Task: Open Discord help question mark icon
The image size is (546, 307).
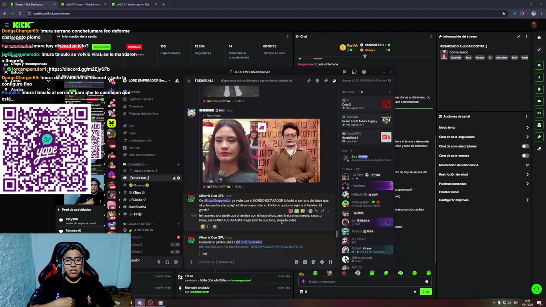Action: click(x=364, y=72)
